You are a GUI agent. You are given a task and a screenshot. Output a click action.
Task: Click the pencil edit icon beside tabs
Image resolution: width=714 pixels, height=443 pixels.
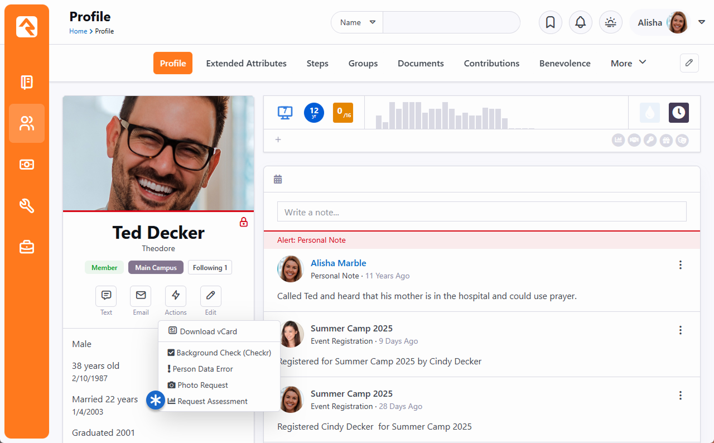689,63
